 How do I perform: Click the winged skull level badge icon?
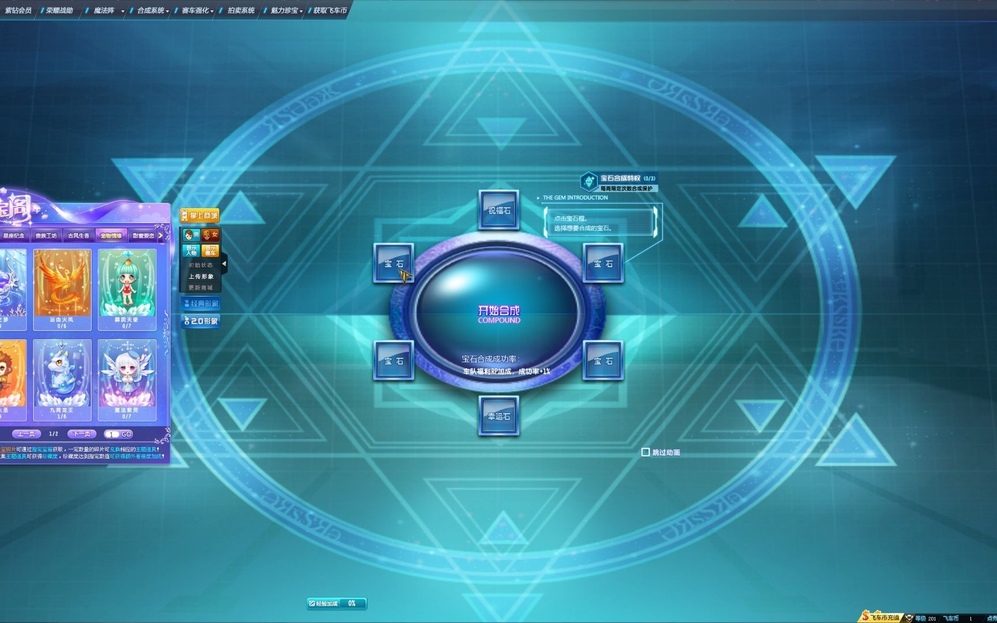tap(909, 618)
